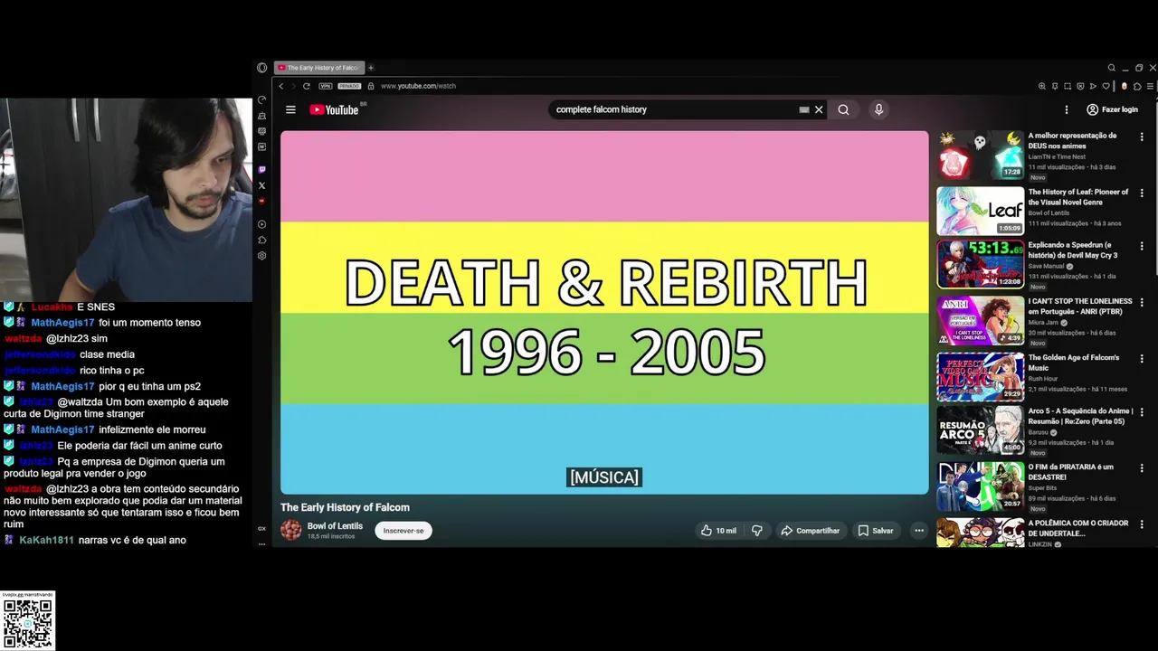The width and height of the screenshot is (1158, 651).
Task: Start voice search with microphone
Action: [878, 109]
